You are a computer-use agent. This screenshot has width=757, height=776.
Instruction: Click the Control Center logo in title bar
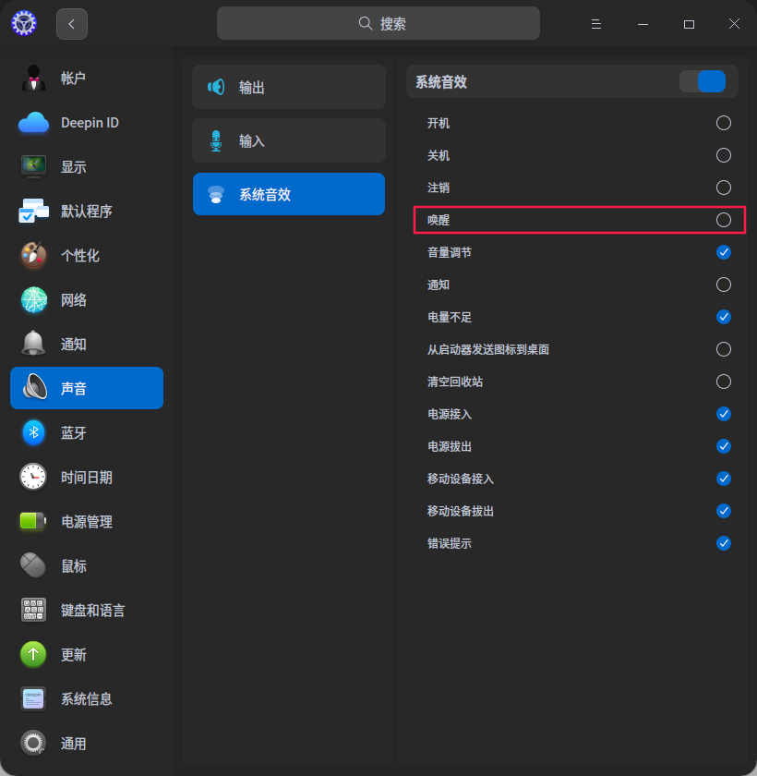(24, 23)
